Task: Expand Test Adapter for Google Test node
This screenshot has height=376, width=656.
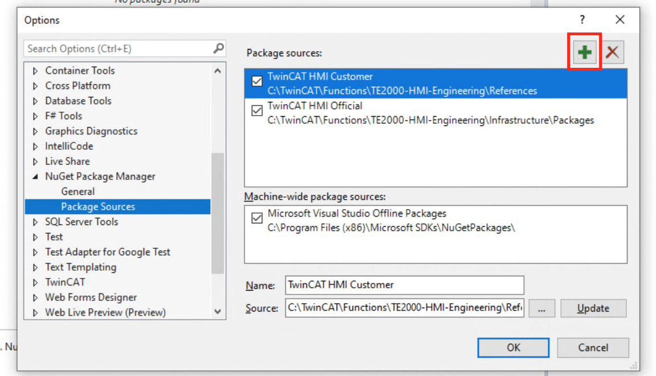Action: coord(35,252)
